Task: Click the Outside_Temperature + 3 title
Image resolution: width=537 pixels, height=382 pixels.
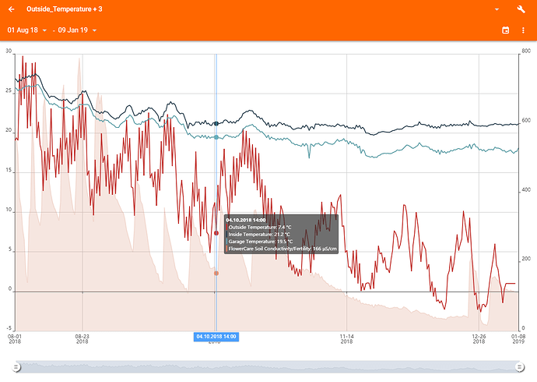Action: coord(65,9)
